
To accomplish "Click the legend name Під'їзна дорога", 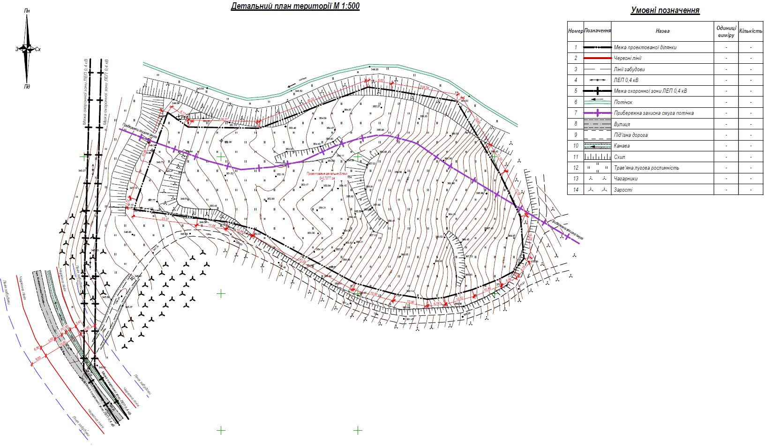I will 630,135.
